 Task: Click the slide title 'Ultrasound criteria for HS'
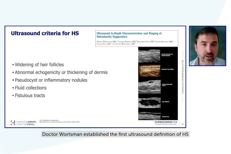click(x=45, y=33)
